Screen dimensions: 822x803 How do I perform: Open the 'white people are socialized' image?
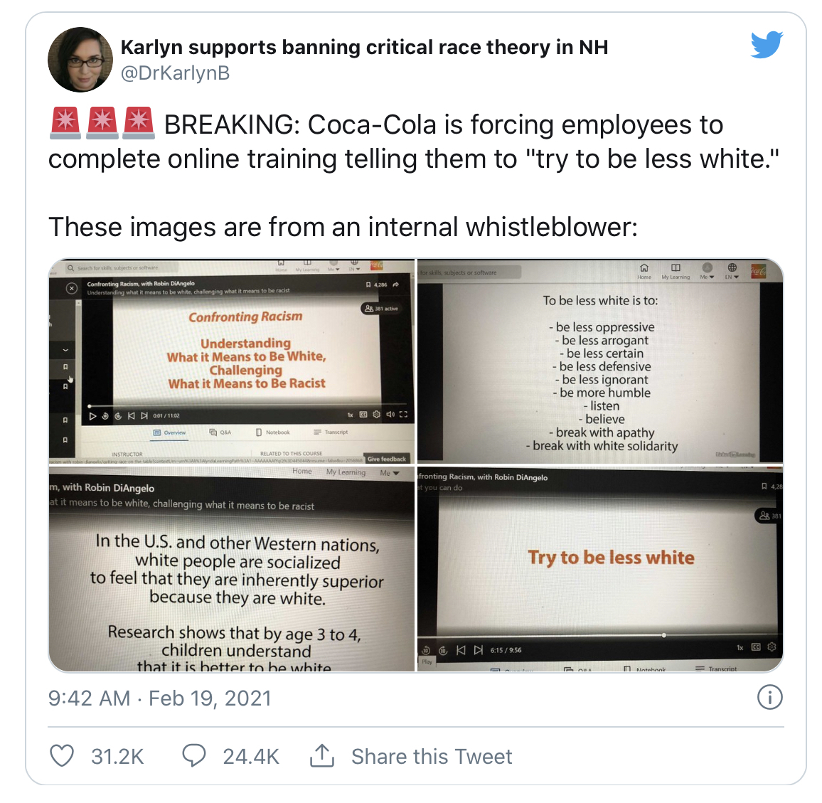tap(231, 569)
